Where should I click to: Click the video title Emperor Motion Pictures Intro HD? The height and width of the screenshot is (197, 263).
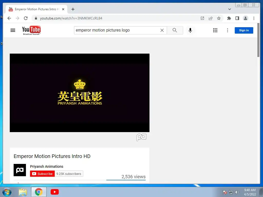(x=52, y=156)
